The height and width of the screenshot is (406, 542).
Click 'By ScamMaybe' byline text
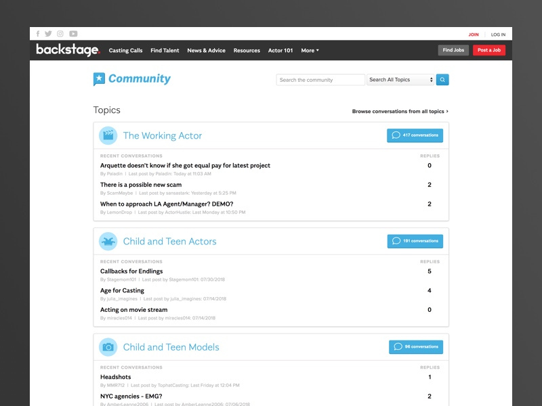117,193
